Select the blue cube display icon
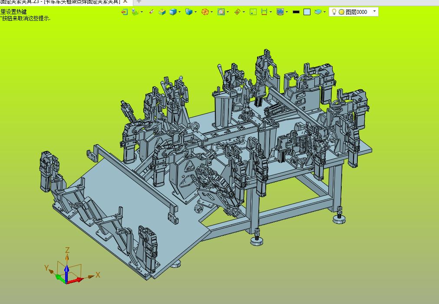This screenshot has width=439, height=304. point(172,12)
